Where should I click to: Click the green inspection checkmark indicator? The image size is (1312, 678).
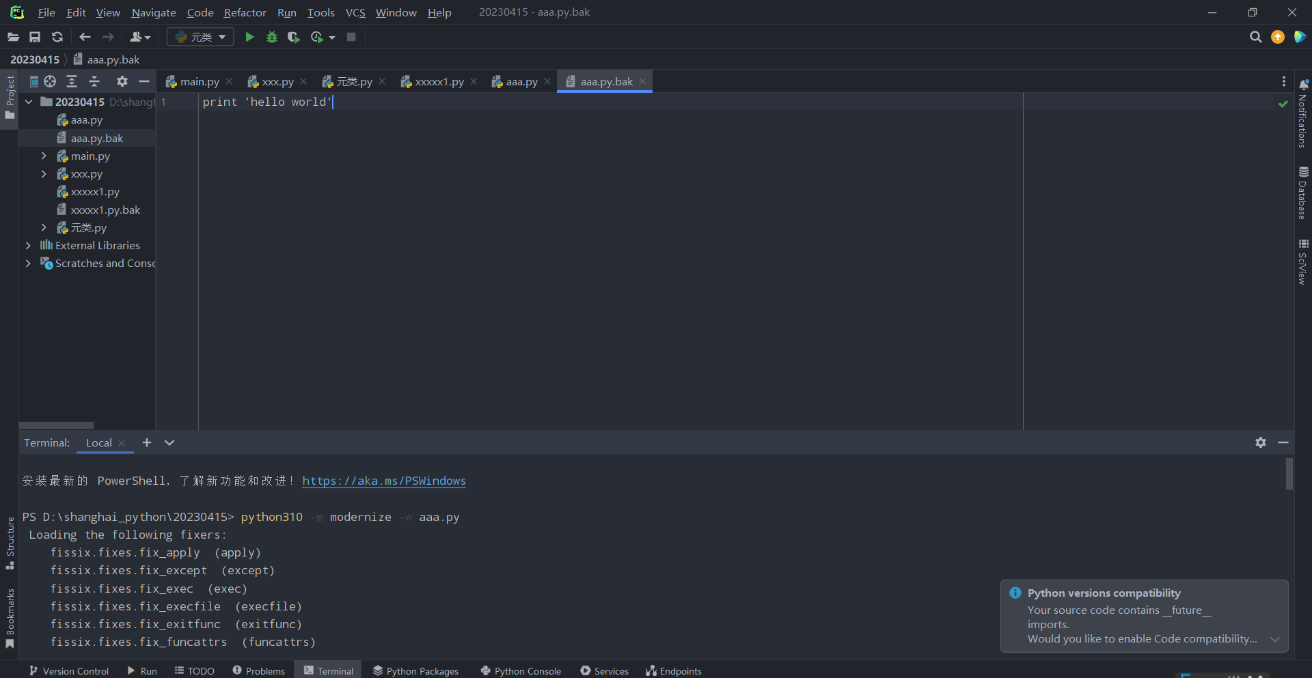point(1283,104)
